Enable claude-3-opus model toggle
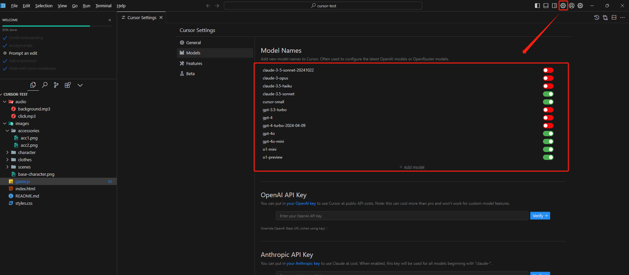The width and height of the screenshot is (629, 275). (x=548, y=78)
